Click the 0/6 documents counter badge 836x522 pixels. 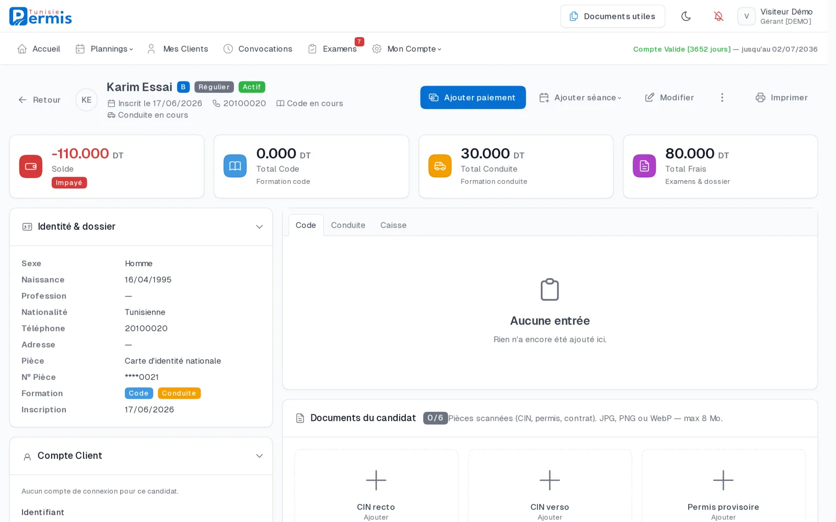(435, 418)
